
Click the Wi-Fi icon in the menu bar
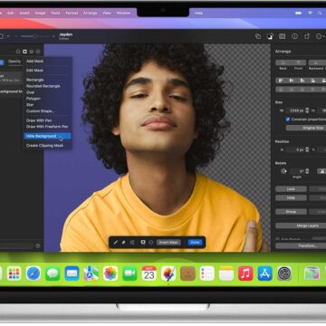(310, 13)
